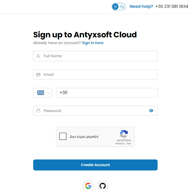Screen dimensions: 190x190
Task: Click the sun light-mode icon
Action: (x=115, y=7)
